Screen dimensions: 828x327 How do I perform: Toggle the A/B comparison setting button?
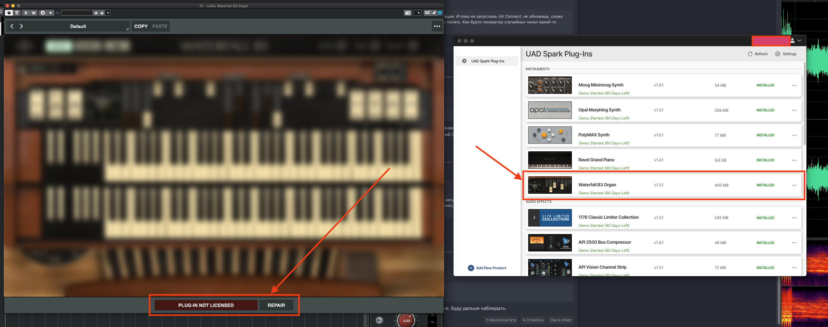(x=43, y=13)
